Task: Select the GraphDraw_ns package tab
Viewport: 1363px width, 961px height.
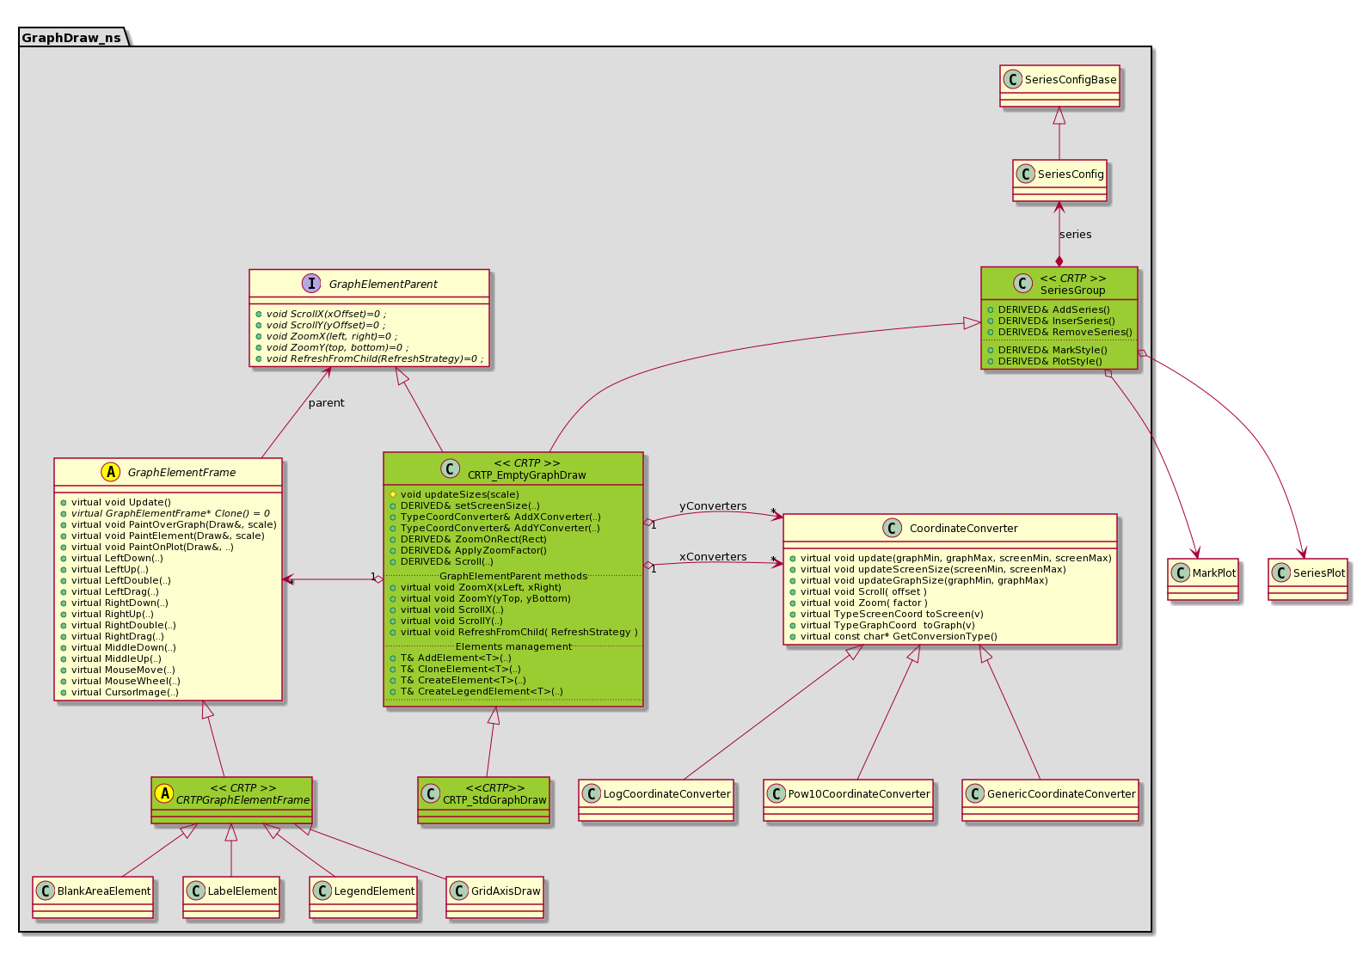Action: (x=72, y=38)
